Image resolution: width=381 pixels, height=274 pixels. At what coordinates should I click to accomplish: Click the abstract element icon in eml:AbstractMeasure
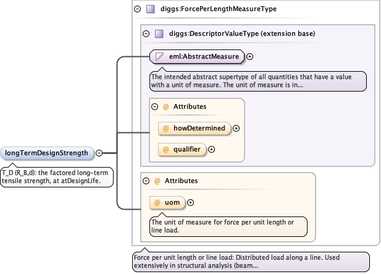click(159, 56)
